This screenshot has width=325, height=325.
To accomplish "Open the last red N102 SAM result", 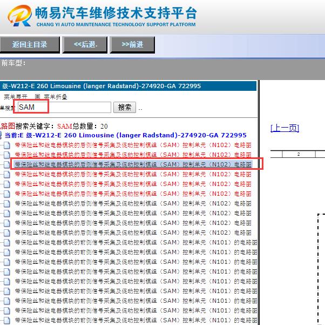I will [x=133, y=194].
